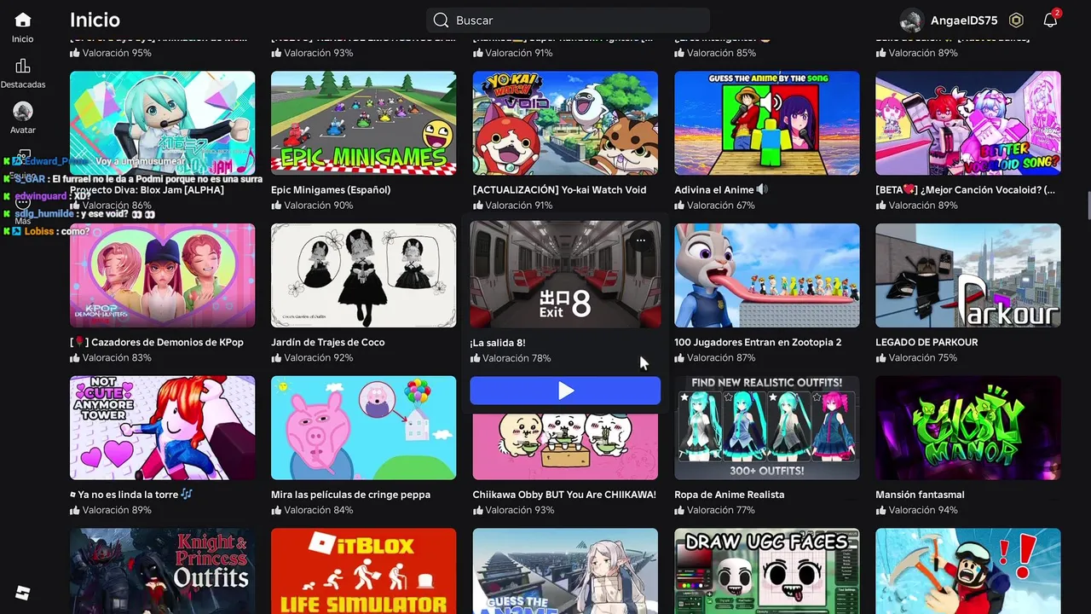The image size is (1091, 614).
Task: Click the Roblox logo at sidebar bottom
Action: tap(23, 593)
